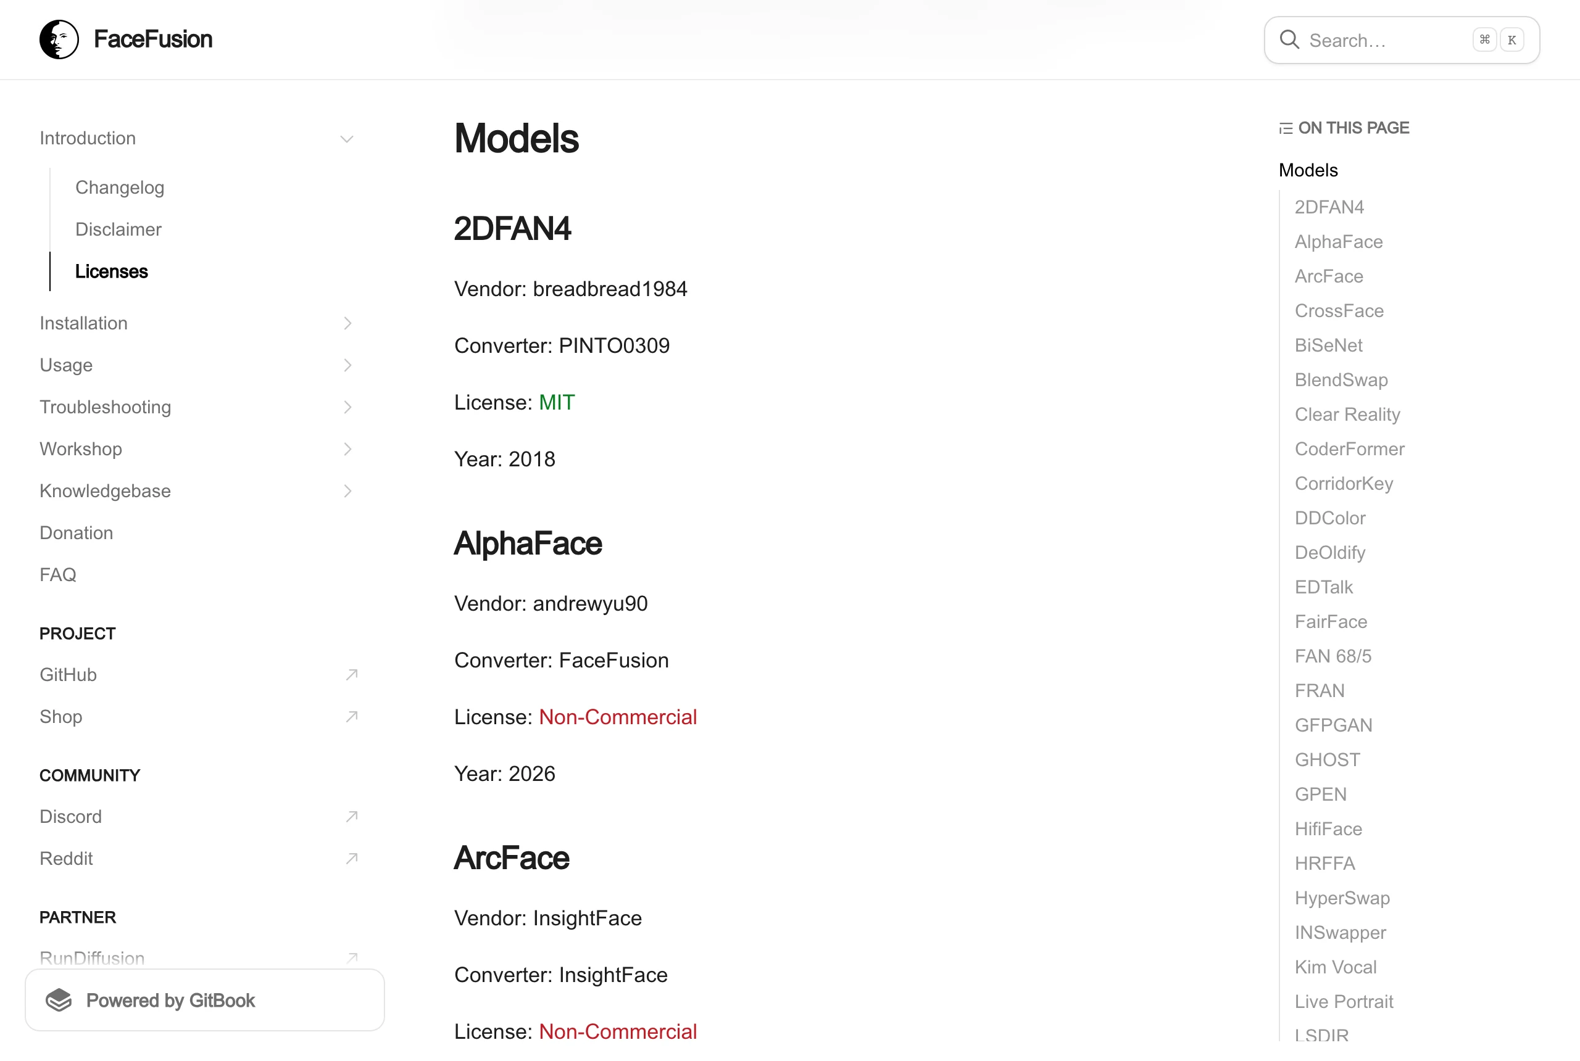1580x1061 pixels.
Task: Click the external arrow beside Reddit
Action: (x=351, y=859)
